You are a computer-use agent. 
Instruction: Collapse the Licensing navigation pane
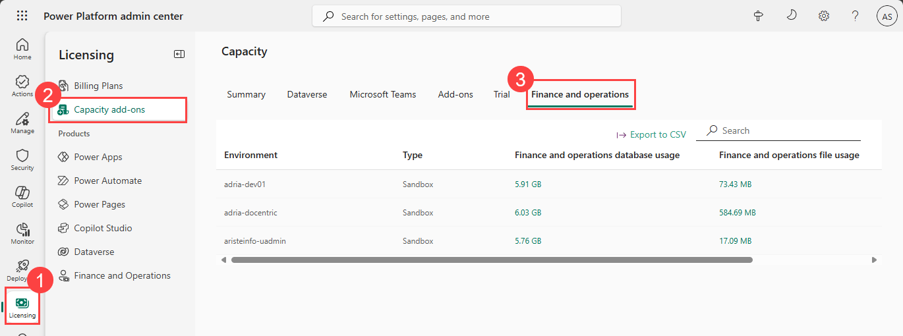(179, 55)
